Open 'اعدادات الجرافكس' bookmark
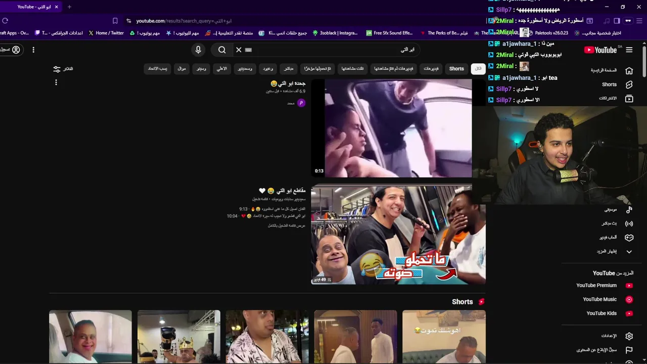This screenshot has width=647, height=364. (x=59, y=33)
